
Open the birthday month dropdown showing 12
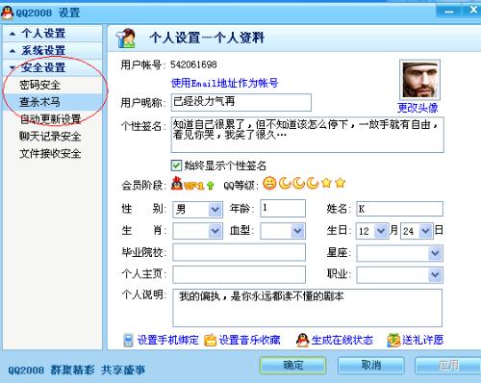pyautogui.click(x=381, y=231)
